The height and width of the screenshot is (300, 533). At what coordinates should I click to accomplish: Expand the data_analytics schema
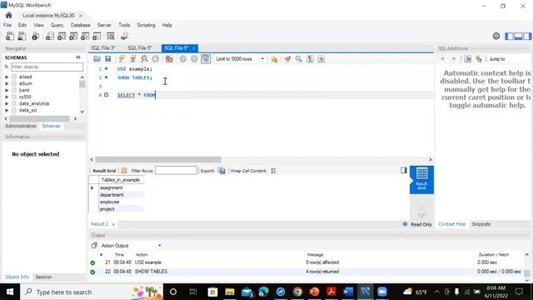7,103
